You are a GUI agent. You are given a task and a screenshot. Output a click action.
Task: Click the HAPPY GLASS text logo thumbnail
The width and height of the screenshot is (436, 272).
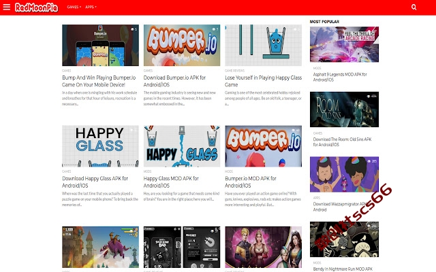click(100, 146)
